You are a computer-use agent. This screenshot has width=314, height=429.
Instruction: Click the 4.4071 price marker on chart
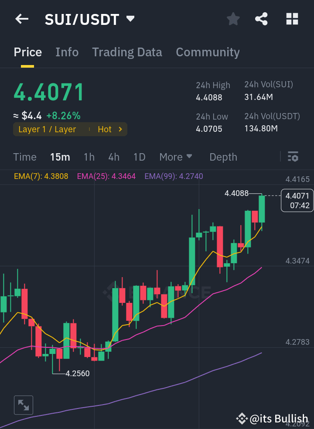pyautogui.click(x=297, y=200)
